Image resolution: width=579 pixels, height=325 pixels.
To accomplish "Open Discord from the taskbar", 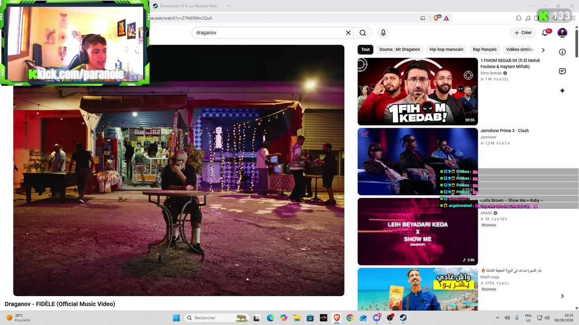I will [x=377, y=318].
